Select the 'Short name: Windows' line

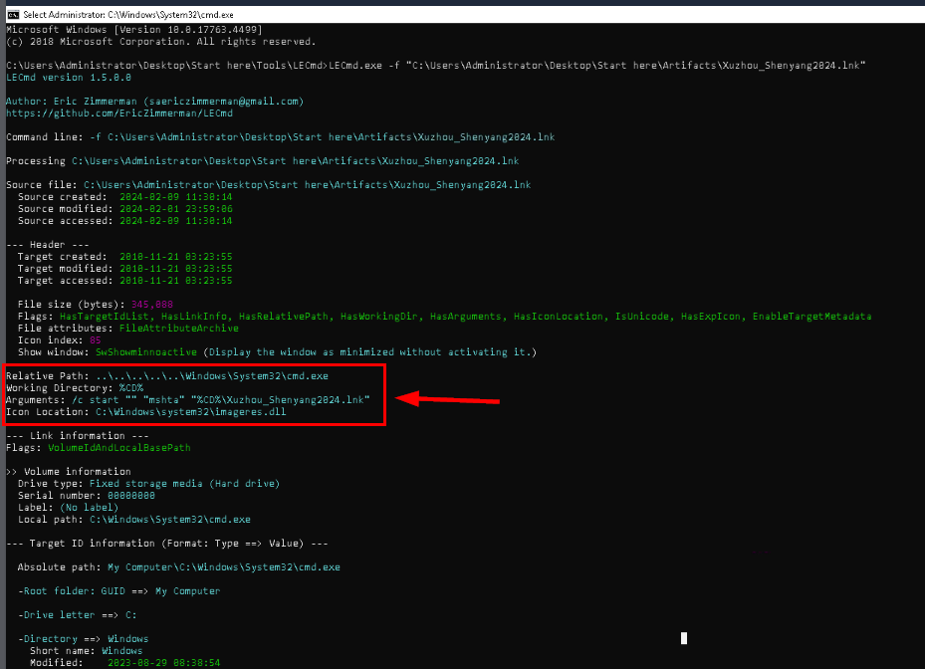coord(87,651)
